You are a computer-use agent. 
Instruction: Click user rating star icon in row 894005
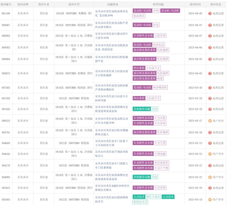pos(210,177)
